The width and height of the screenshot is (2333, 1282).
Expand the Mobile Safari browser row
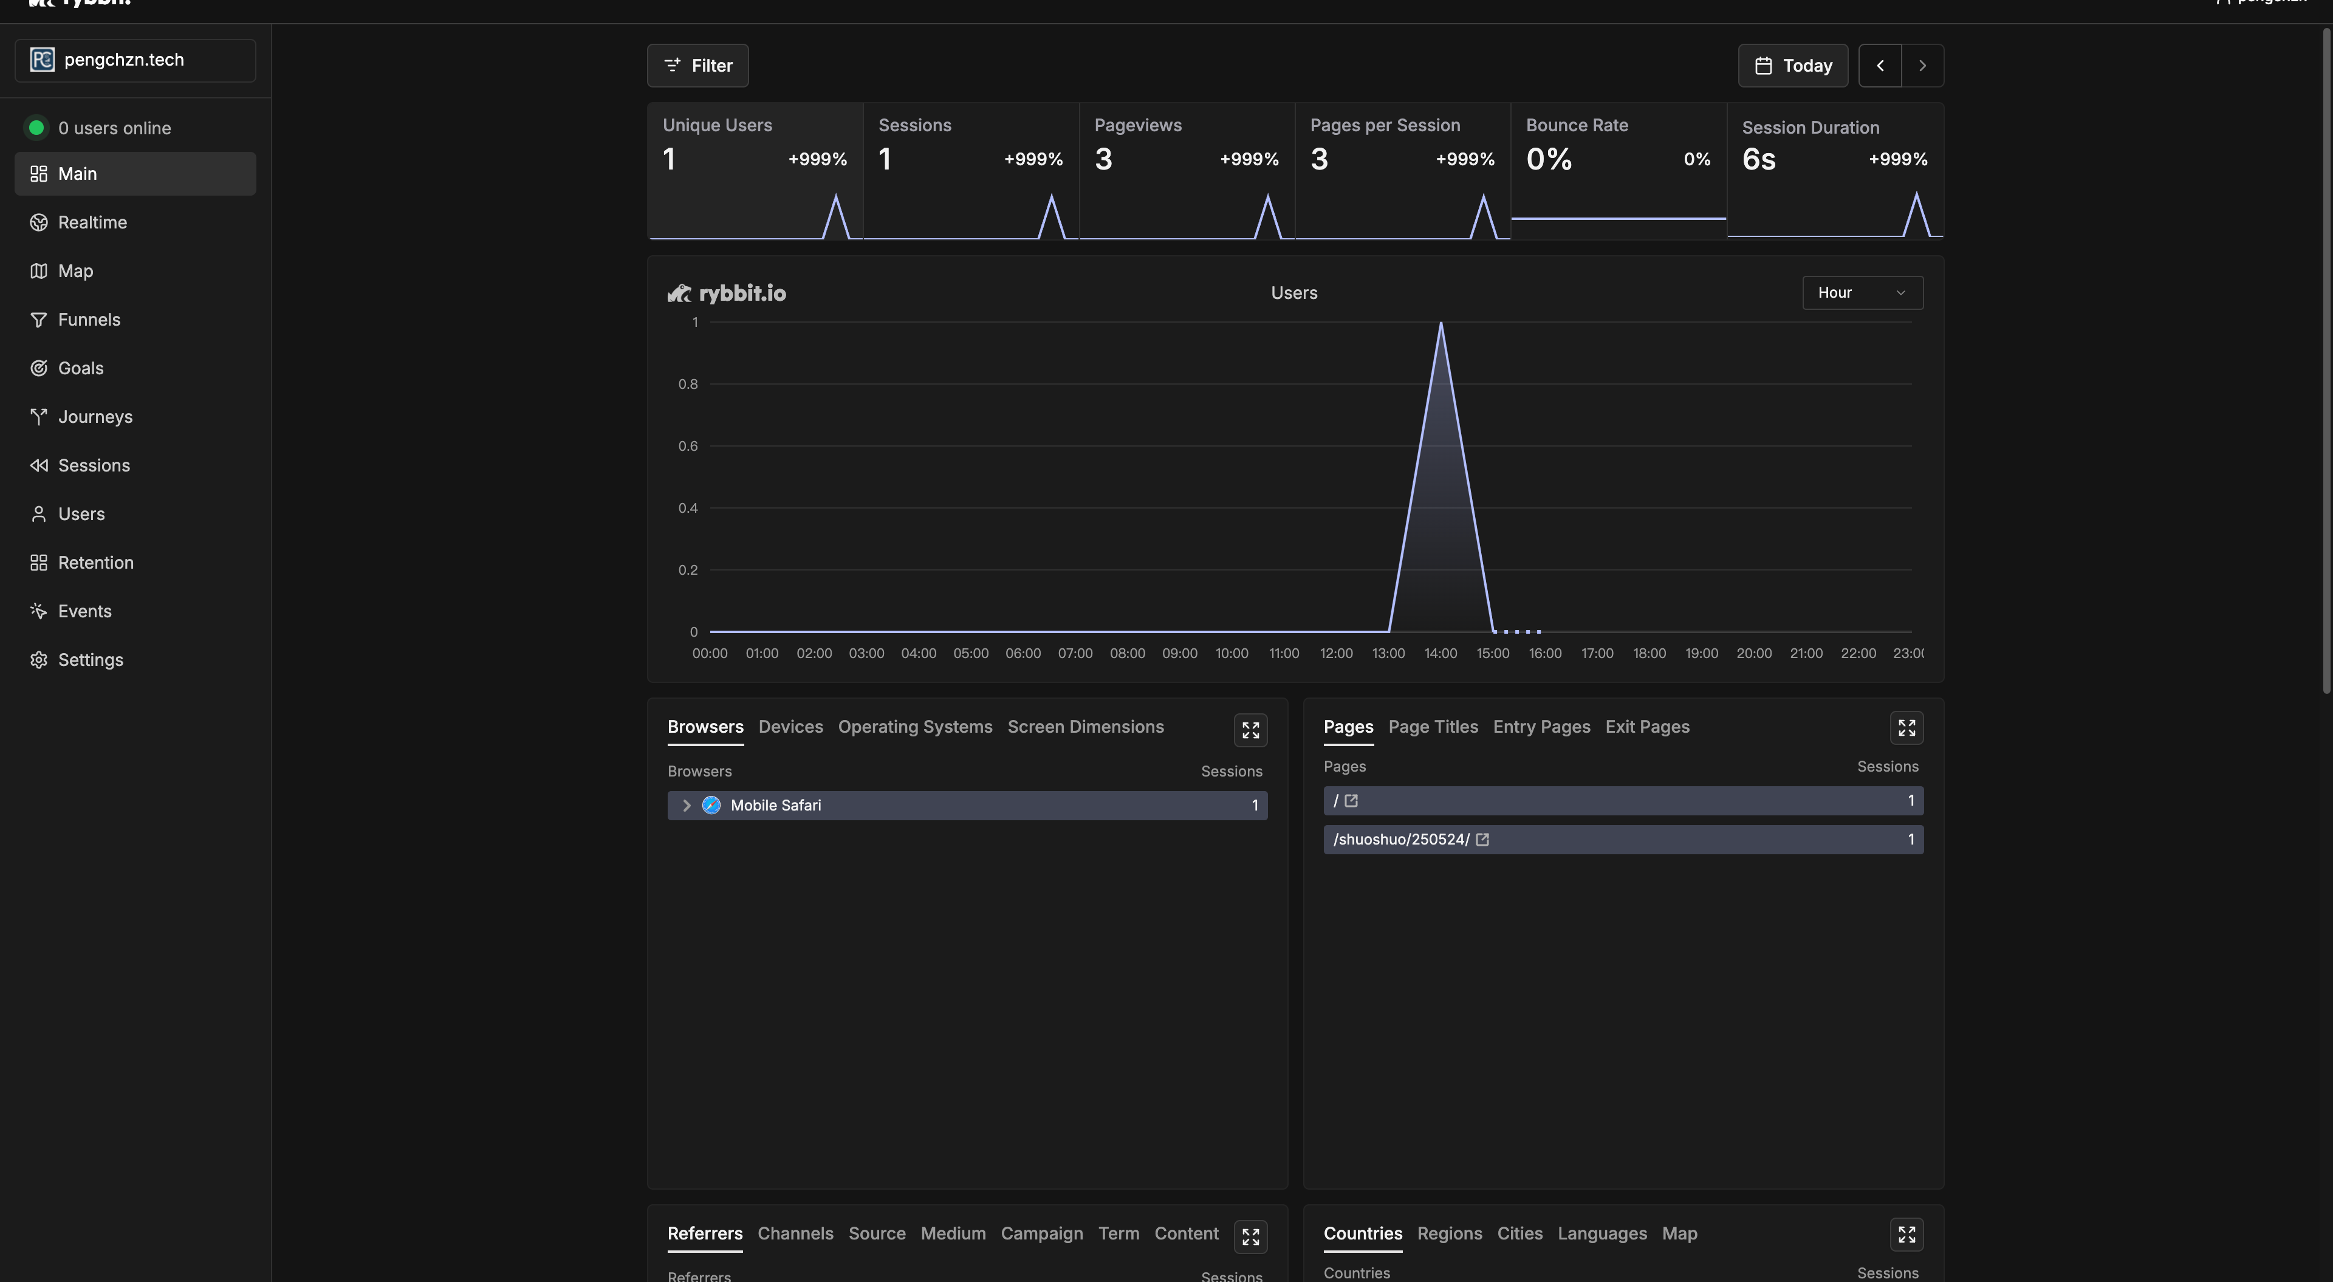coord(687,806)
